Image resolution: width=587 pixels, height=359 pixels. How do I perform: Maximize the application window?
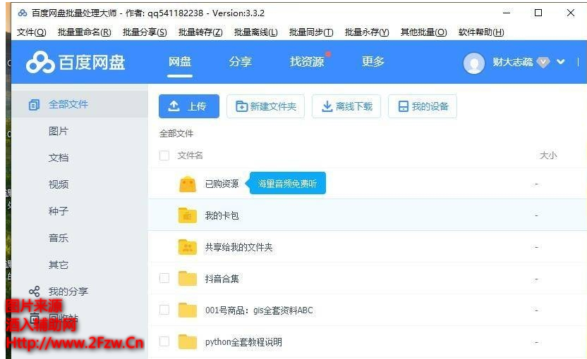point(538,13)
